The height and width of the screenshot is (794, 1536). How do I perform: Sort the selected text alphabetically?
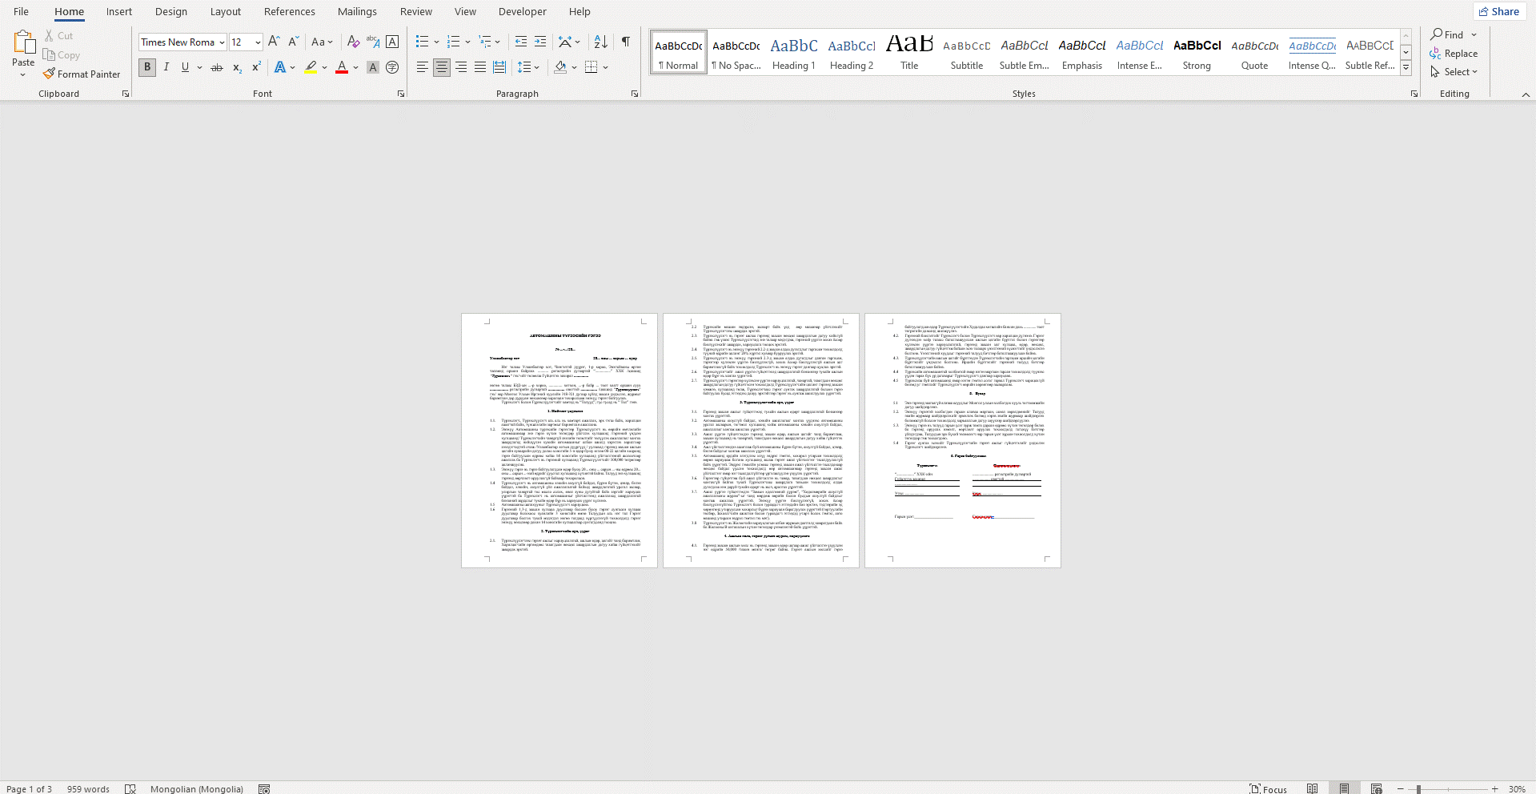pyautogui.click(x=601, y=42)
